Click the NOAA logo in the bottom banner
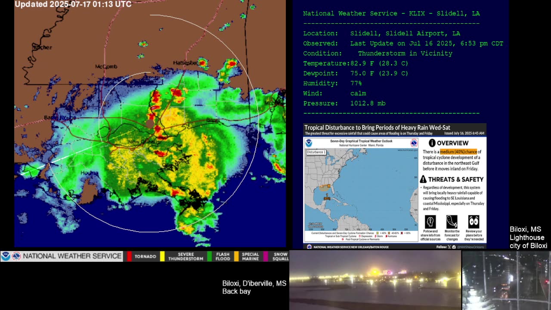Screen dimensions: 551x310 coord(6,256)
